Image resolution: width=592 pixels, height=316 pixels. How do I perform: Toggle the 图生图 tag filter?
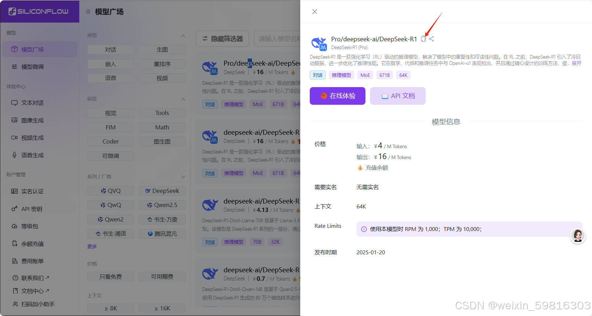pyautogui.click(x=162, y=141)
